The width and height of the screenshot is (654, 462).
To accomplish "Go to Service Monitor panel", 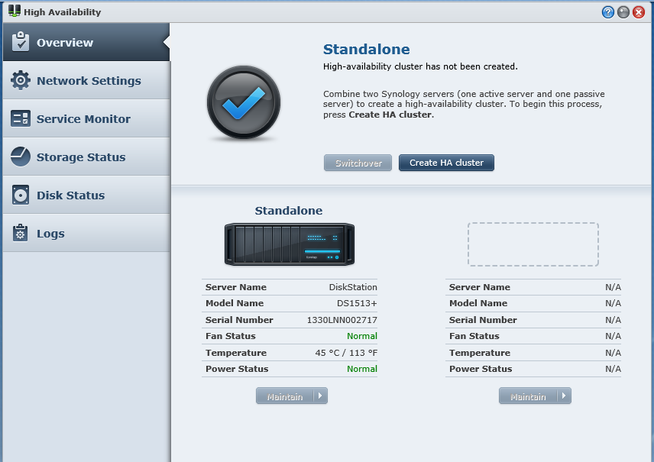I will (86, 119).
